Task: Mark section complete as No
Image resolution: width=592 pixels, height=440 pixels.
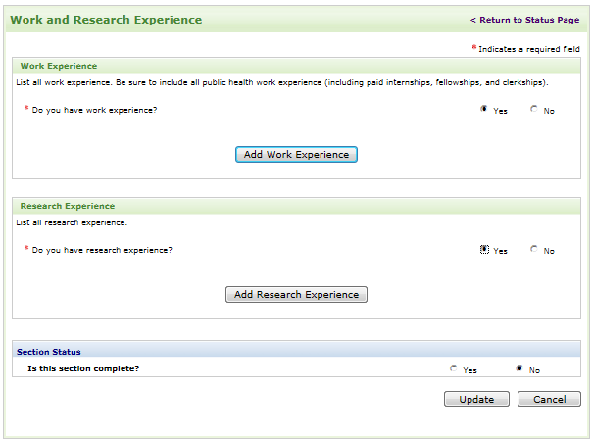Action: click(x=519, y=368)
